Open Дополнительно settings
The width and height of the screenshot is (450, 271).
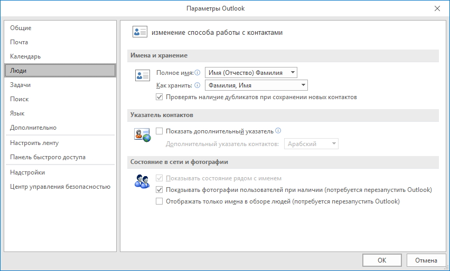60,128
